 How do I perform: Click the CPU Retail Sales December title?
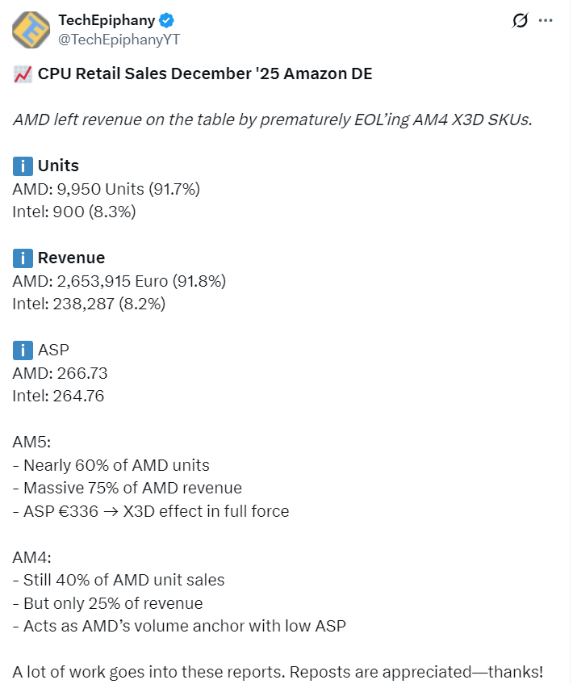click(x=205, y=74)
